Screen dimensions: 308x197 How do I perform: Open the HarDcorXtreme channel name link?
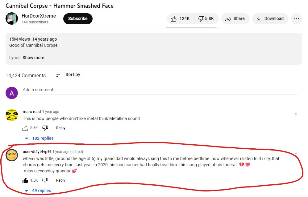pos(39,16)
